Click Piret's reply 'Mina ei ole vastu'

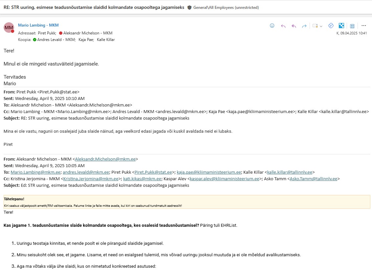click(118, 131)
